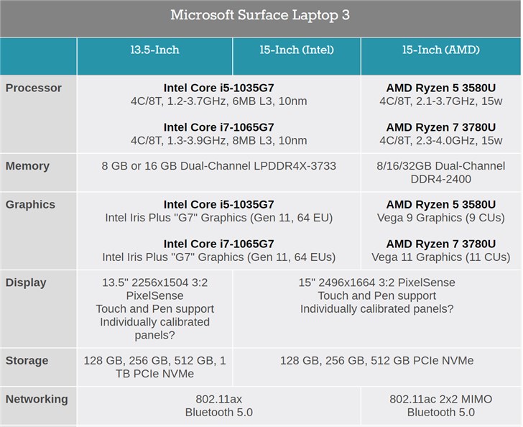Screen dimensions: 523x427
Task: Click the Microsoft Surface Laptop 3 title
Action: (x=260, y=15)
